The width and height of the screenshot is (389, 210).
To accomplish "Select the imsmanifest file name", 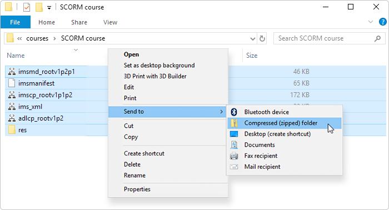I will click(x=36, y=83).
